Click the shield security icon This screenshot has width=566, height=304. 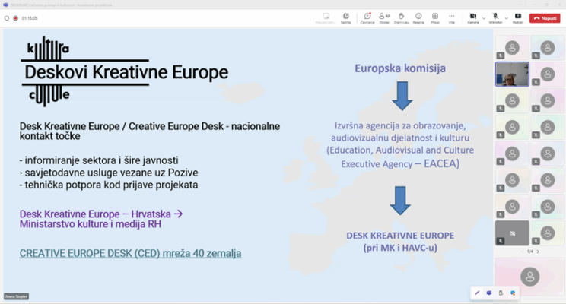click(8, 18)
